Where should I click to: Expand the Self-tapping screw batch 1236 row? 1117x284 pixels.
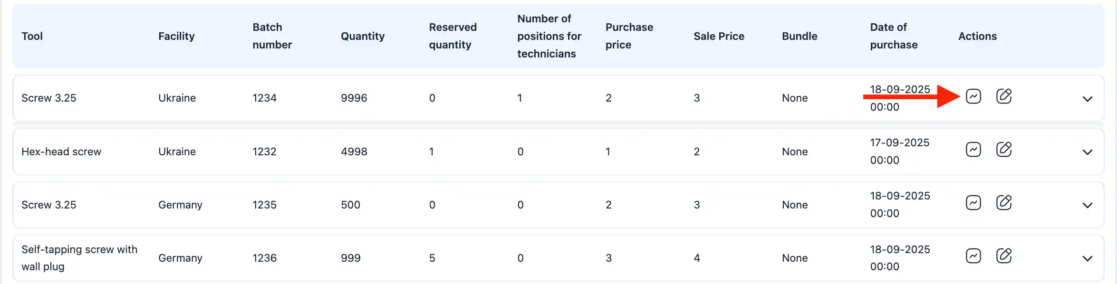pos(1087,258)
